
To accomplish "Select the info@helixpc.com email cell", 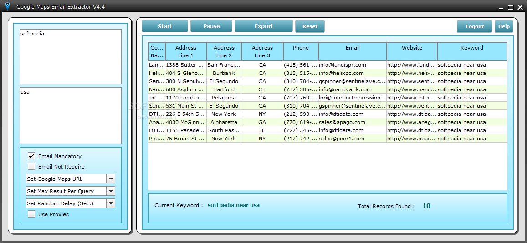I will [x=353, y=73].
